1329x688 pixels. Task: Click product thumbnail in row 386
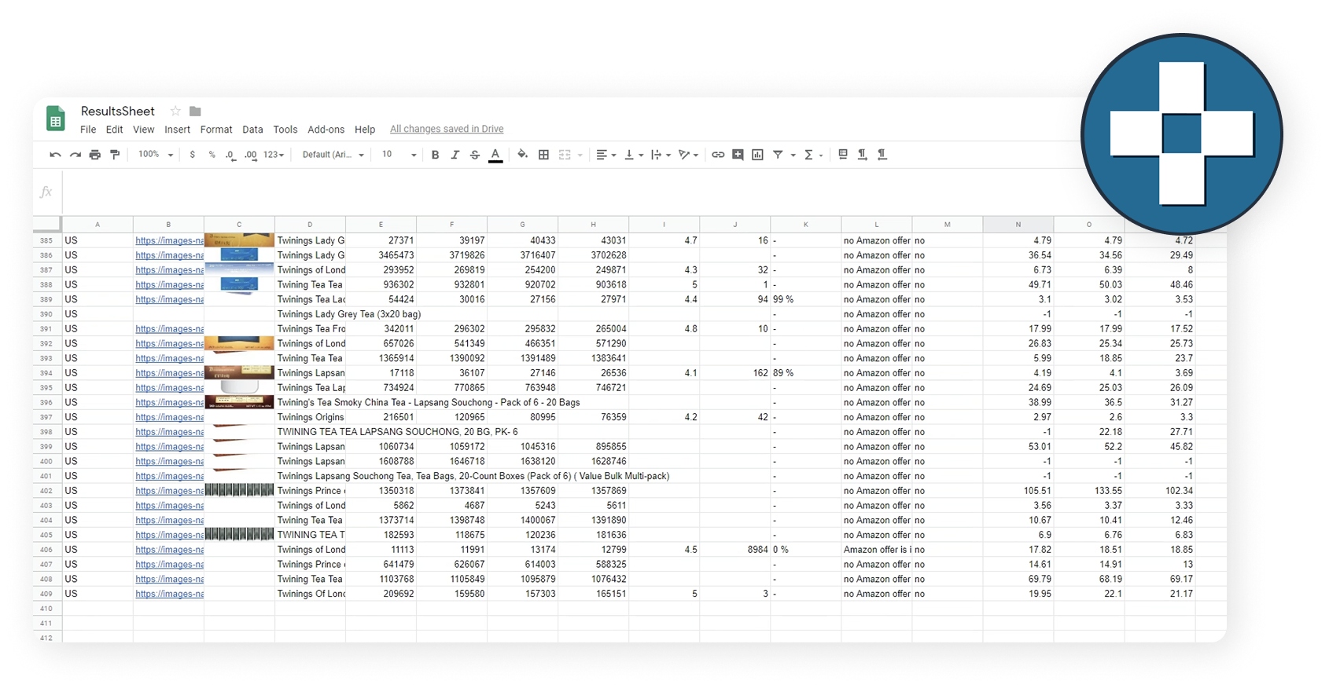239,255
